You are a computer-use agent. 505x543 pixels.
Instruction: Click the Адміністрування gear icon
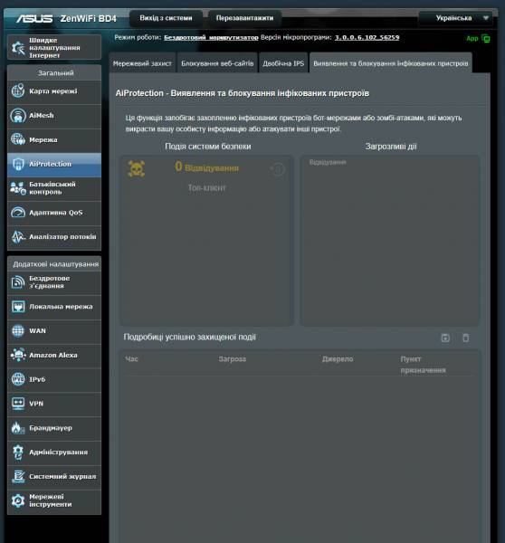(18, 452)
